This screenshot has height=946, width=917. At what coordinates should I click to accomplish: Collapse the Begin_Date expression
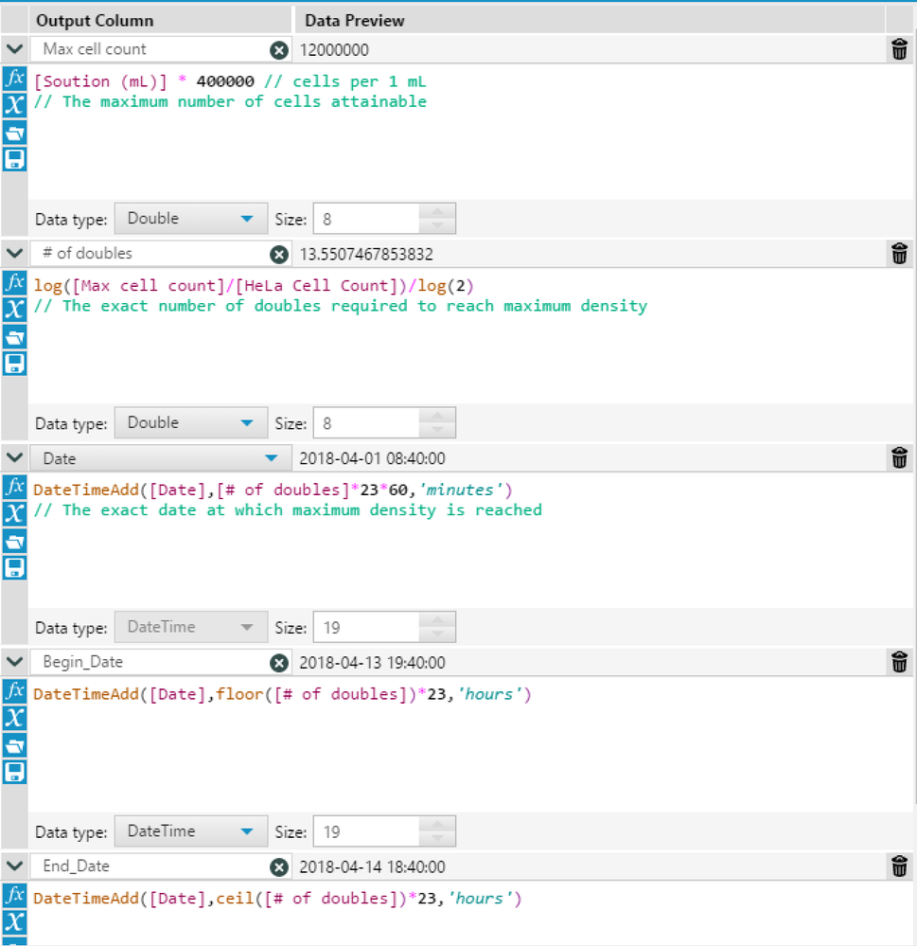click(x=14, y=662)
